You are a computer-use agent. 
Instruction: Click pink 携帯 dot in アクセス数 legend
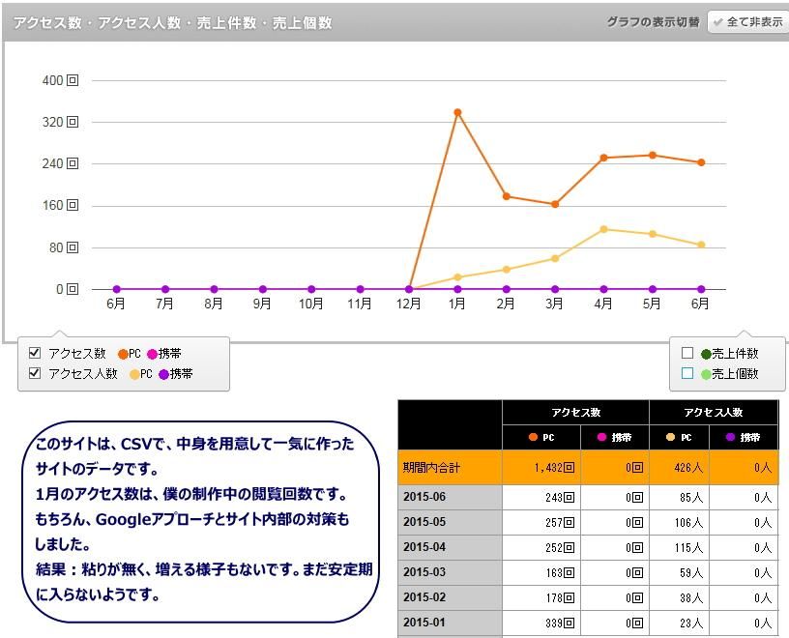[x=152, y=354]
